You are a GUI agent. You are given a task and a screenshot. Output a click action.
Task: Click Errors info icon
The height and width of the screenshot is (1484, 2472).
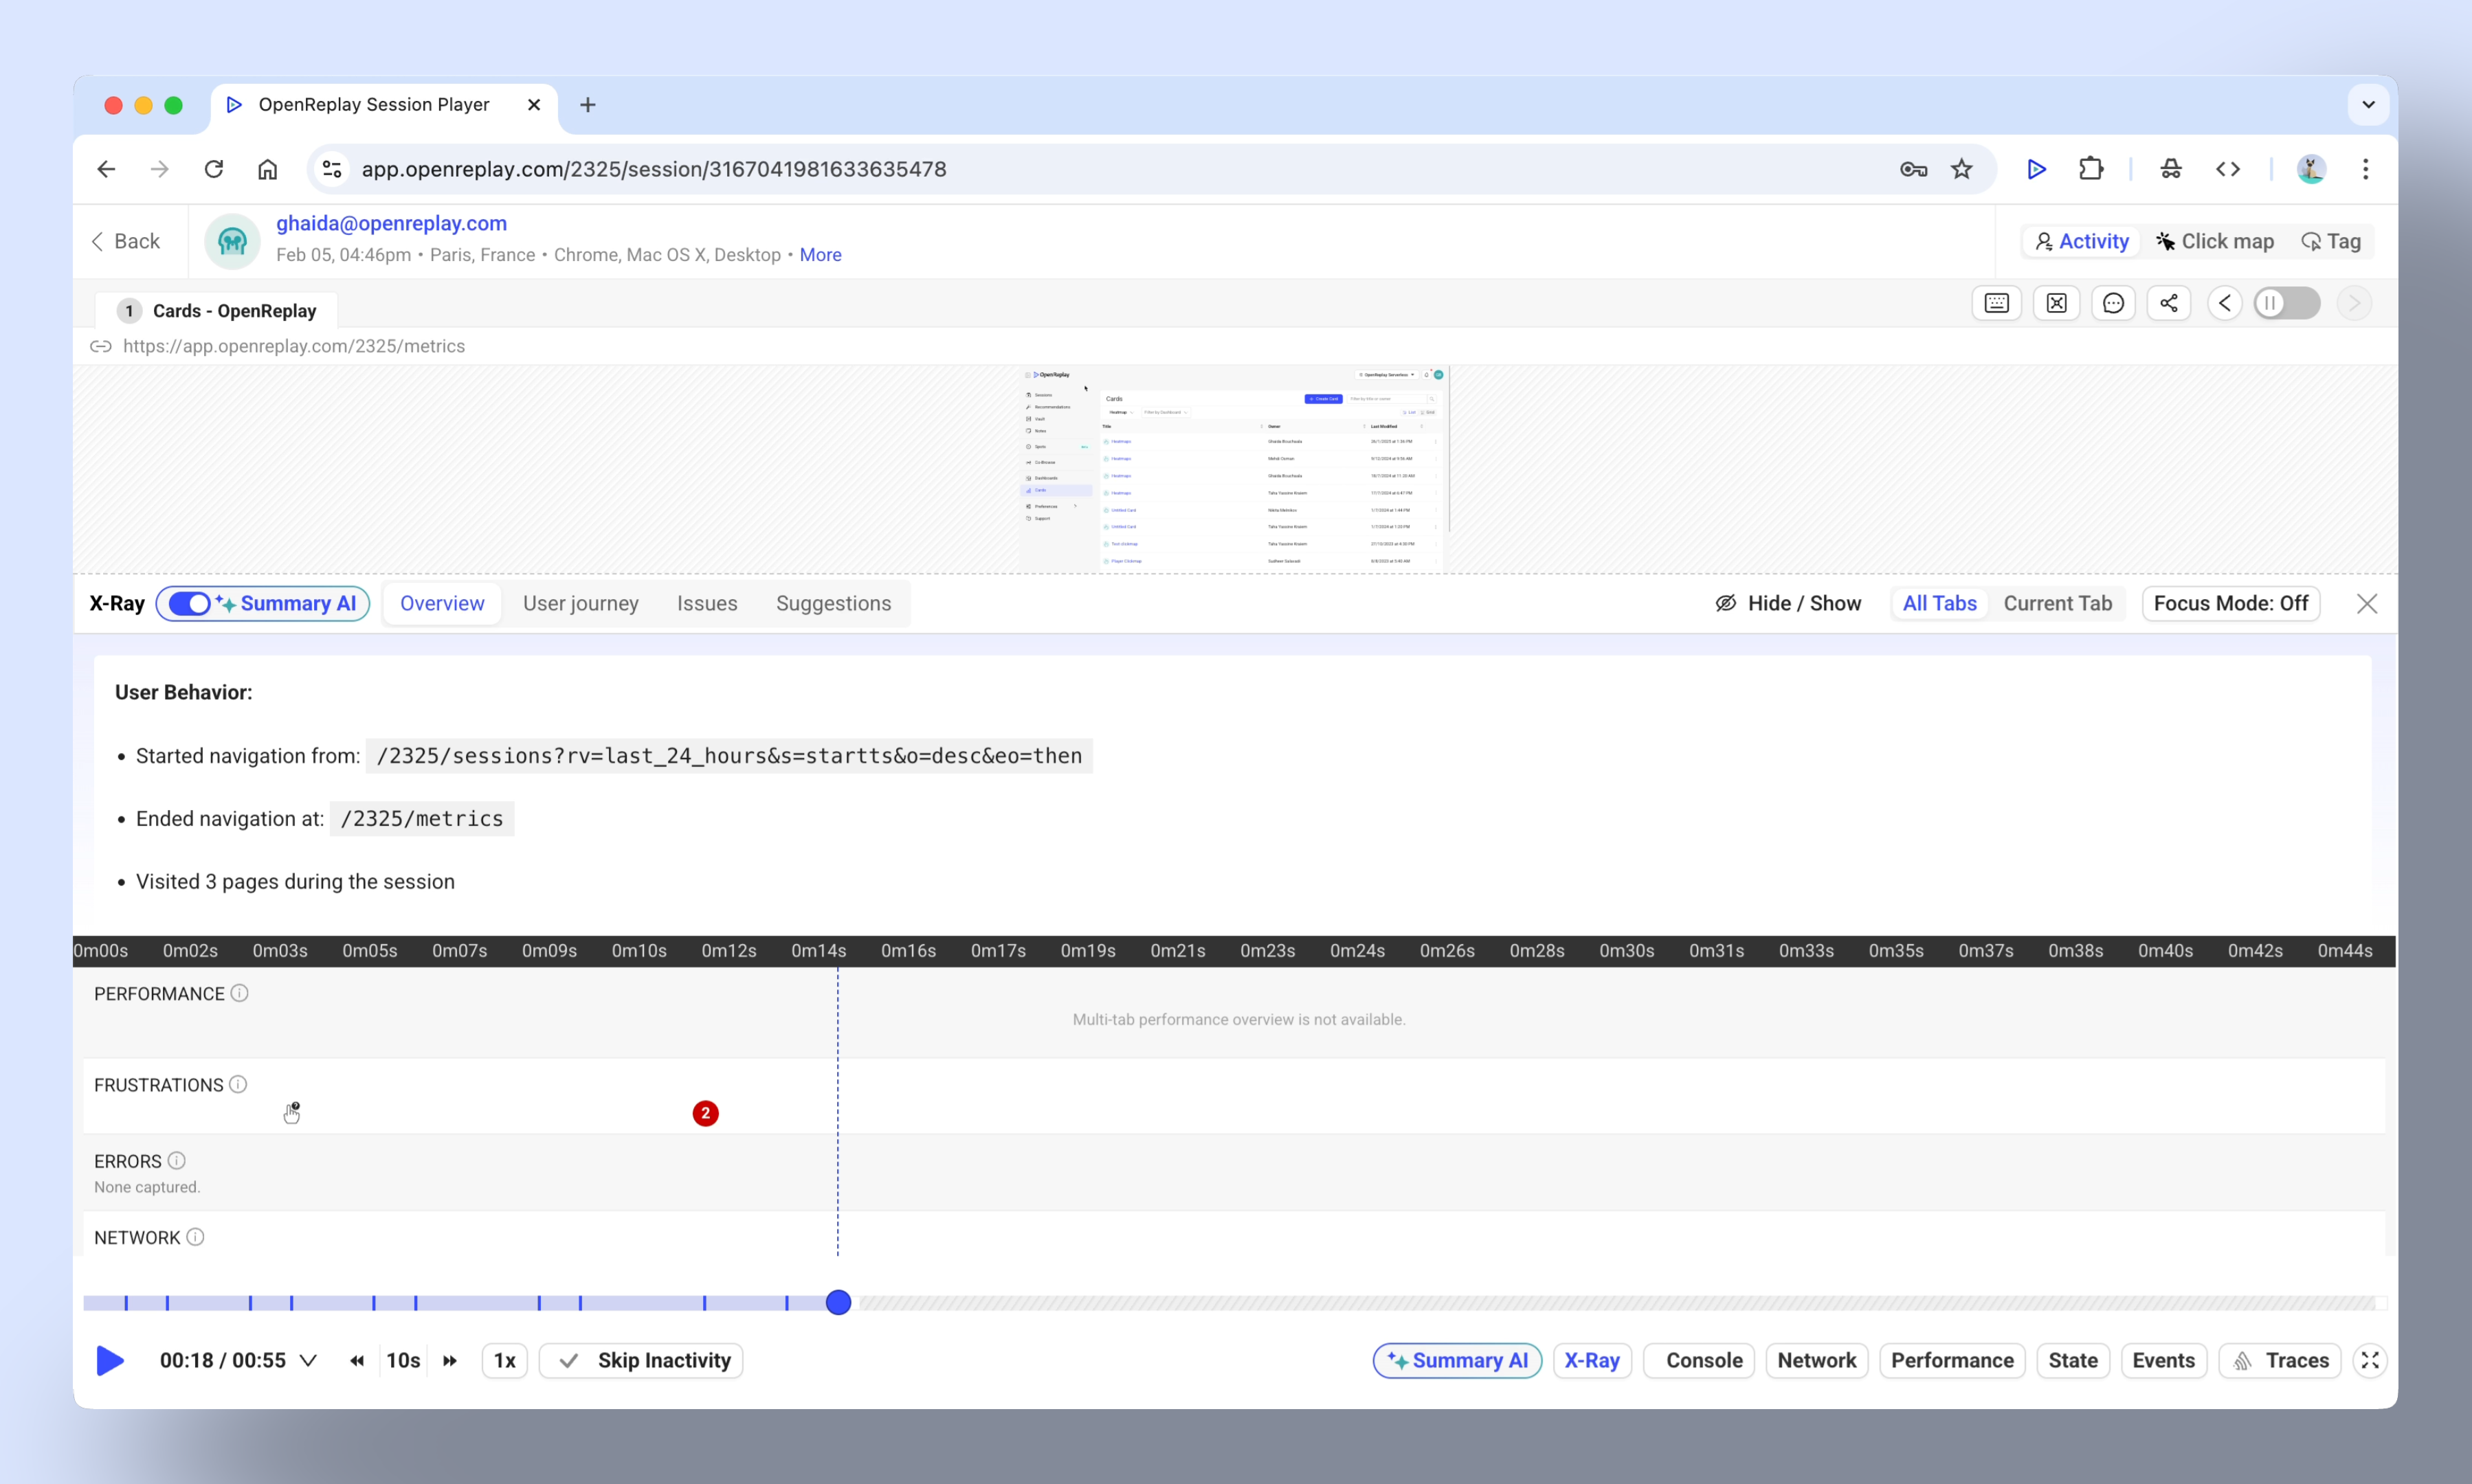[176, 1160]
